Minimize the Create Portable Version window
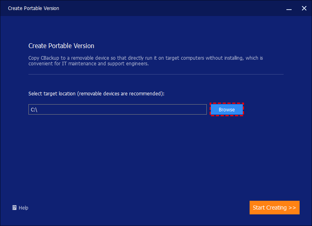This screenshot has height=226, width=312. [x=288, y=8]
